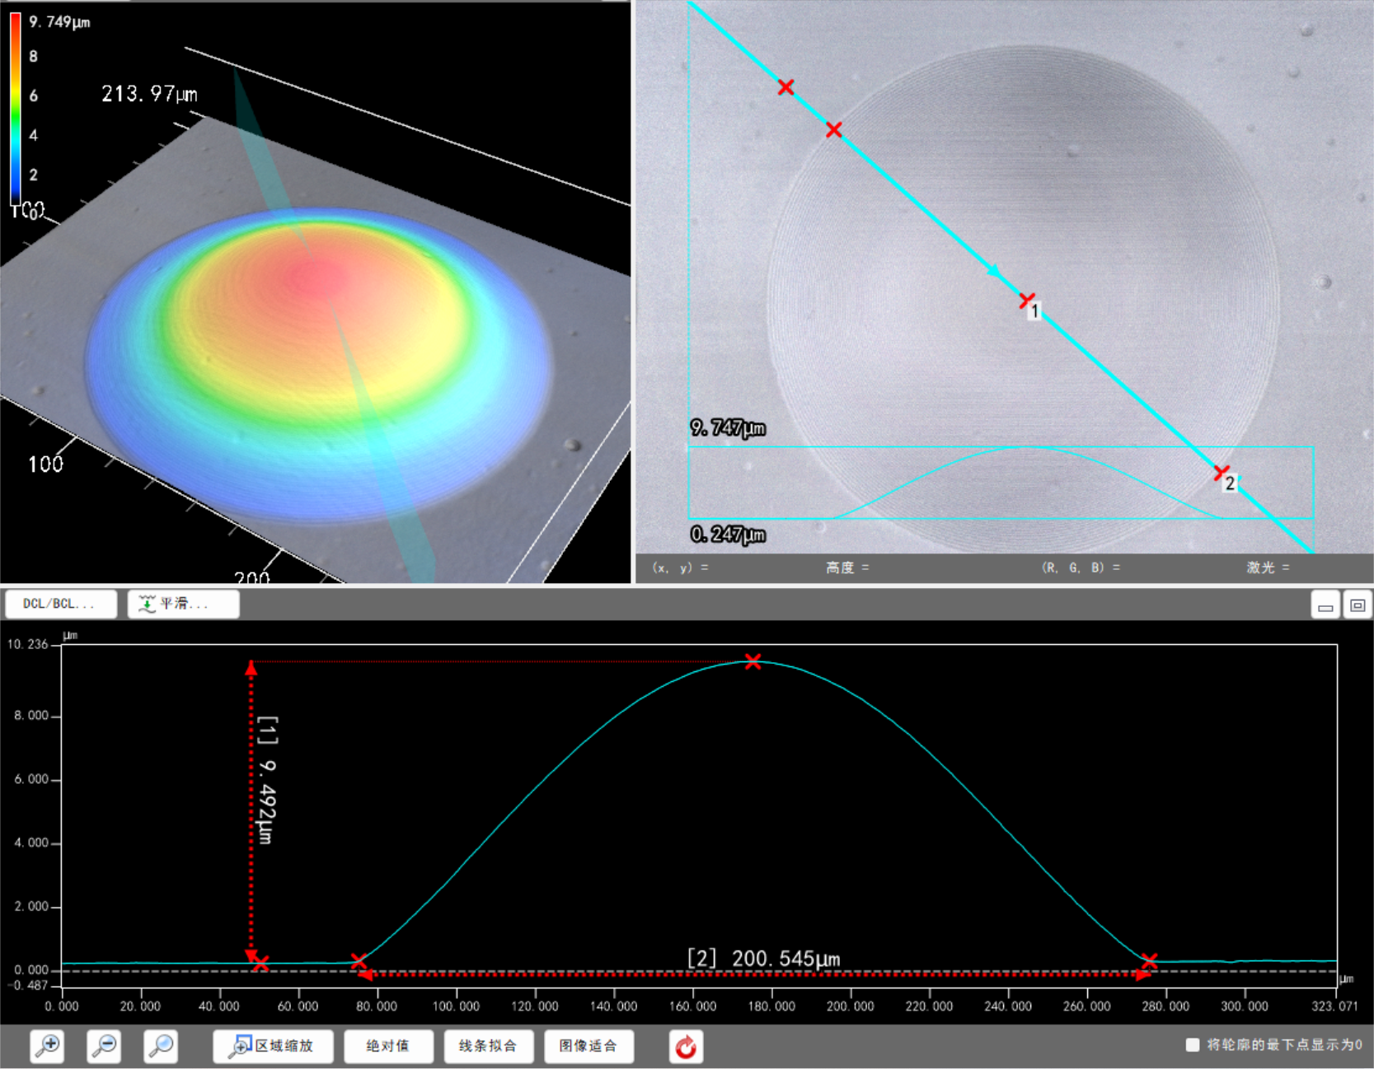Viewport: 1374px width, 1069px height.
Task: Click red X marker labeled 2 on image
Action: point(1222,473)
